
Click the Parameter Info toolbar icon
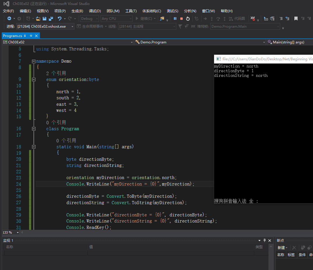[272, 19]
